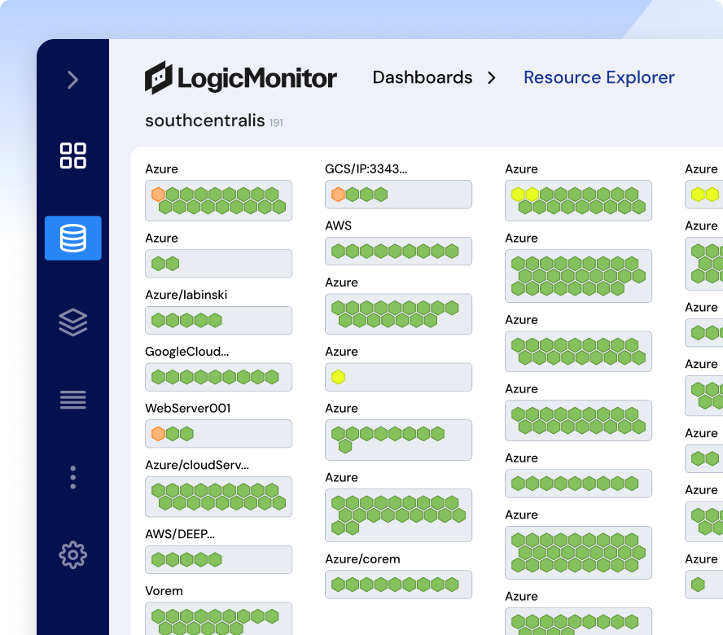Screen dimensions: 723x635
Task: Click the horizontal lines list icon in sidebar
Action: (72, 400)
